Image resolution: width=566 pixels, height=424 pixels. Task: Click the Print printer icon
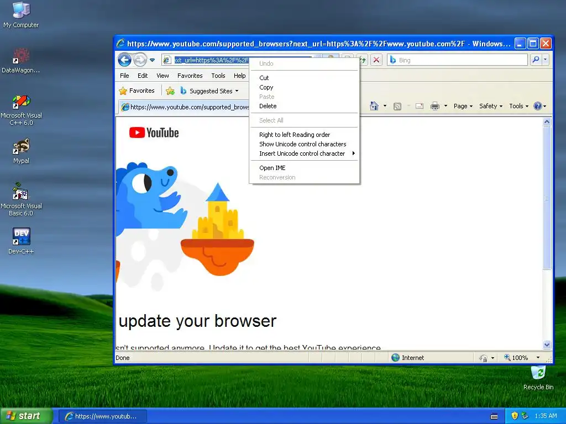tap(435, 106)
